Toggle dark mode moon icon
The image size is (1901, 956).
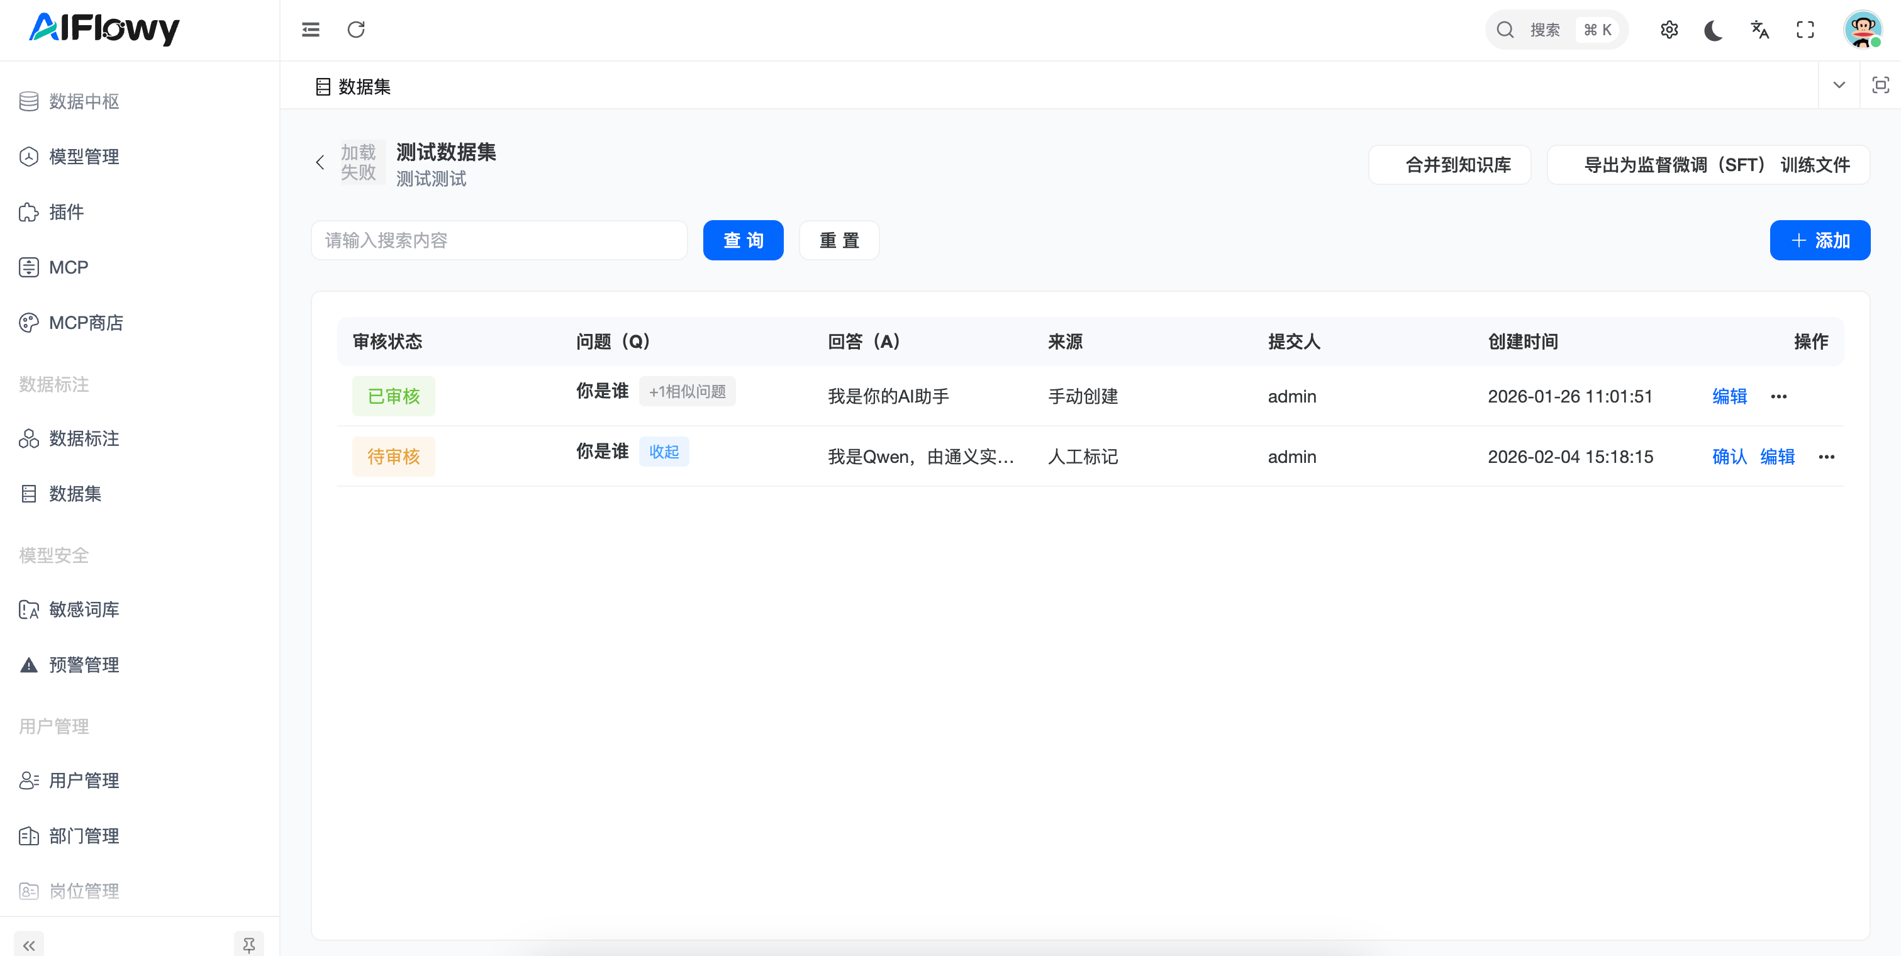click(1714, 30)
